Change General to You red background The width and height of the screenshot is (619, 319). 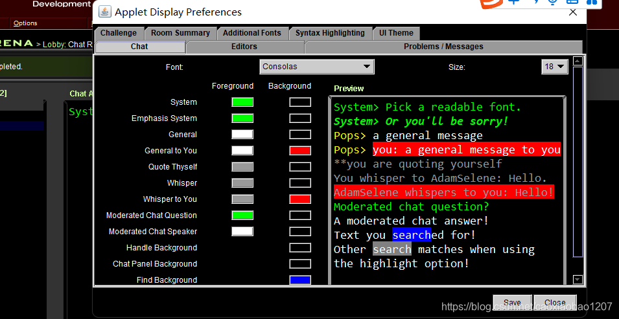[300, 151]
